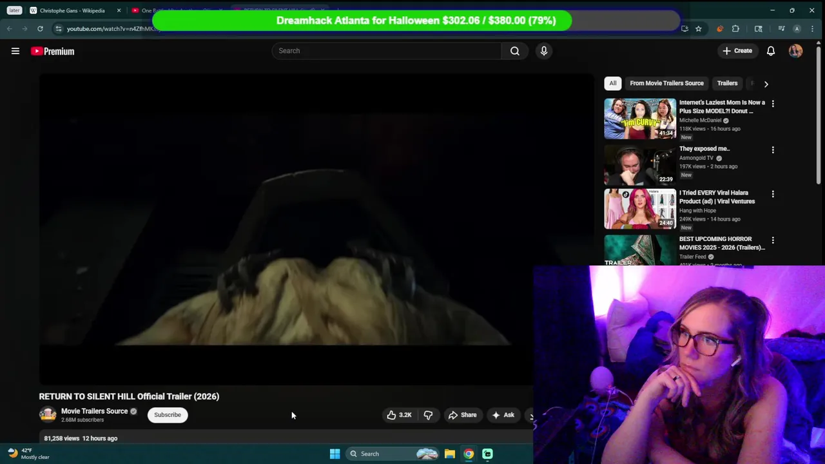Open File Explorer from taskbar
Viewport: 825px width, 464px height.
(x=450, y=454)
